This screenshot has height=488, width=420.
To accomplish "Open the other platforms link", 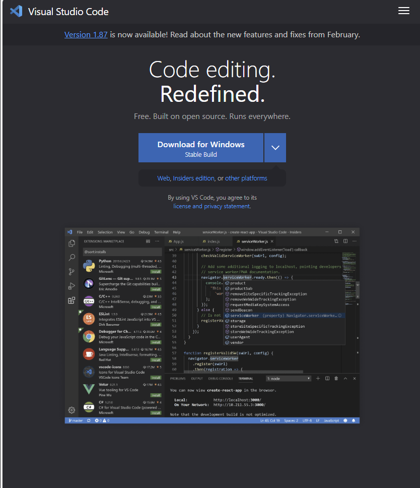I will [246, 178].
